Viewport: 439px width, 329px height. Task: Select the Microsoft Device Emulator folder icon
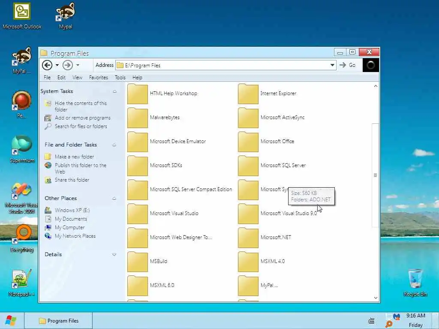point(138,142)
